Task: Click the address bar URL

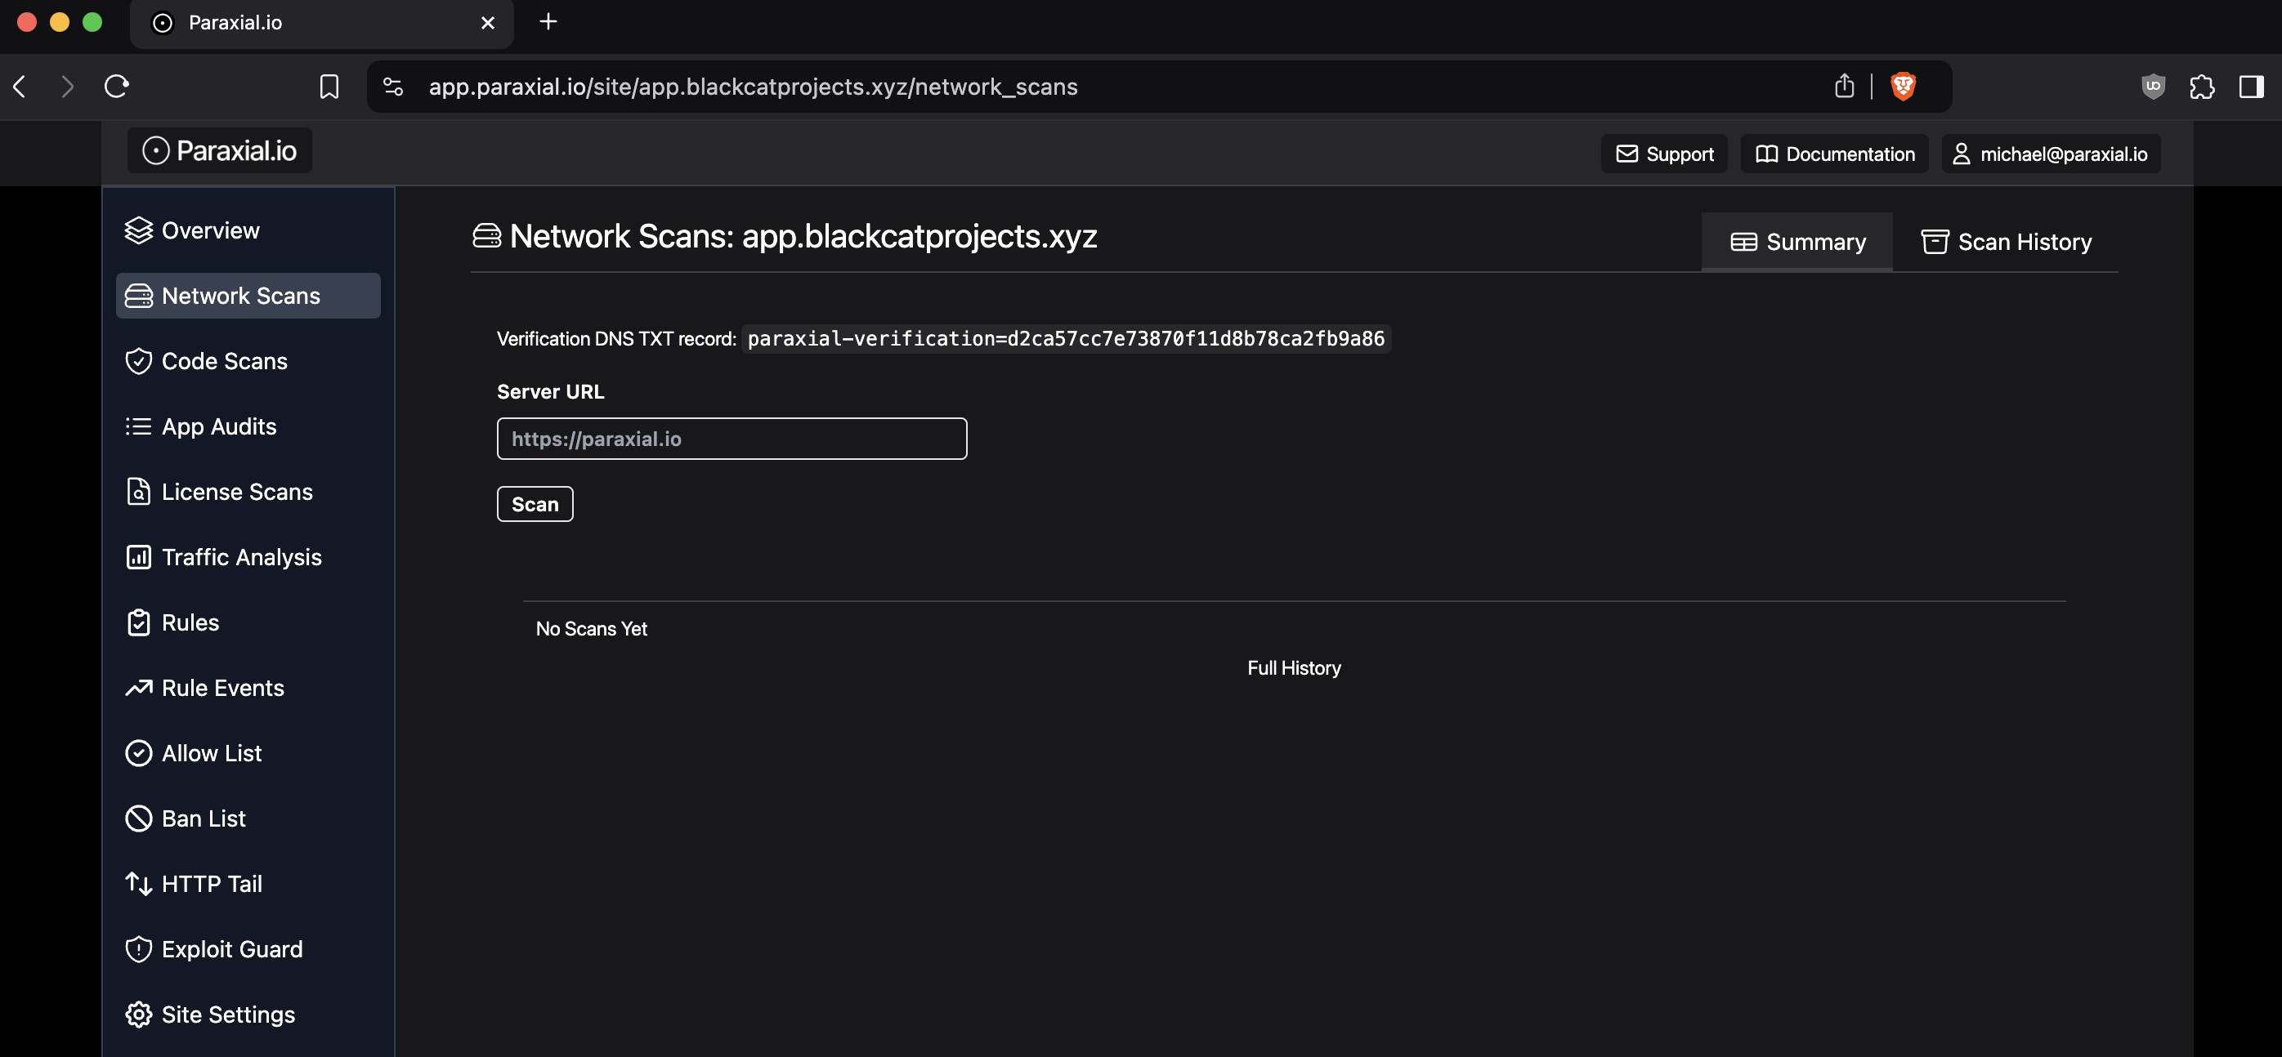Action: pyautogui.click(x=753, y=87)
